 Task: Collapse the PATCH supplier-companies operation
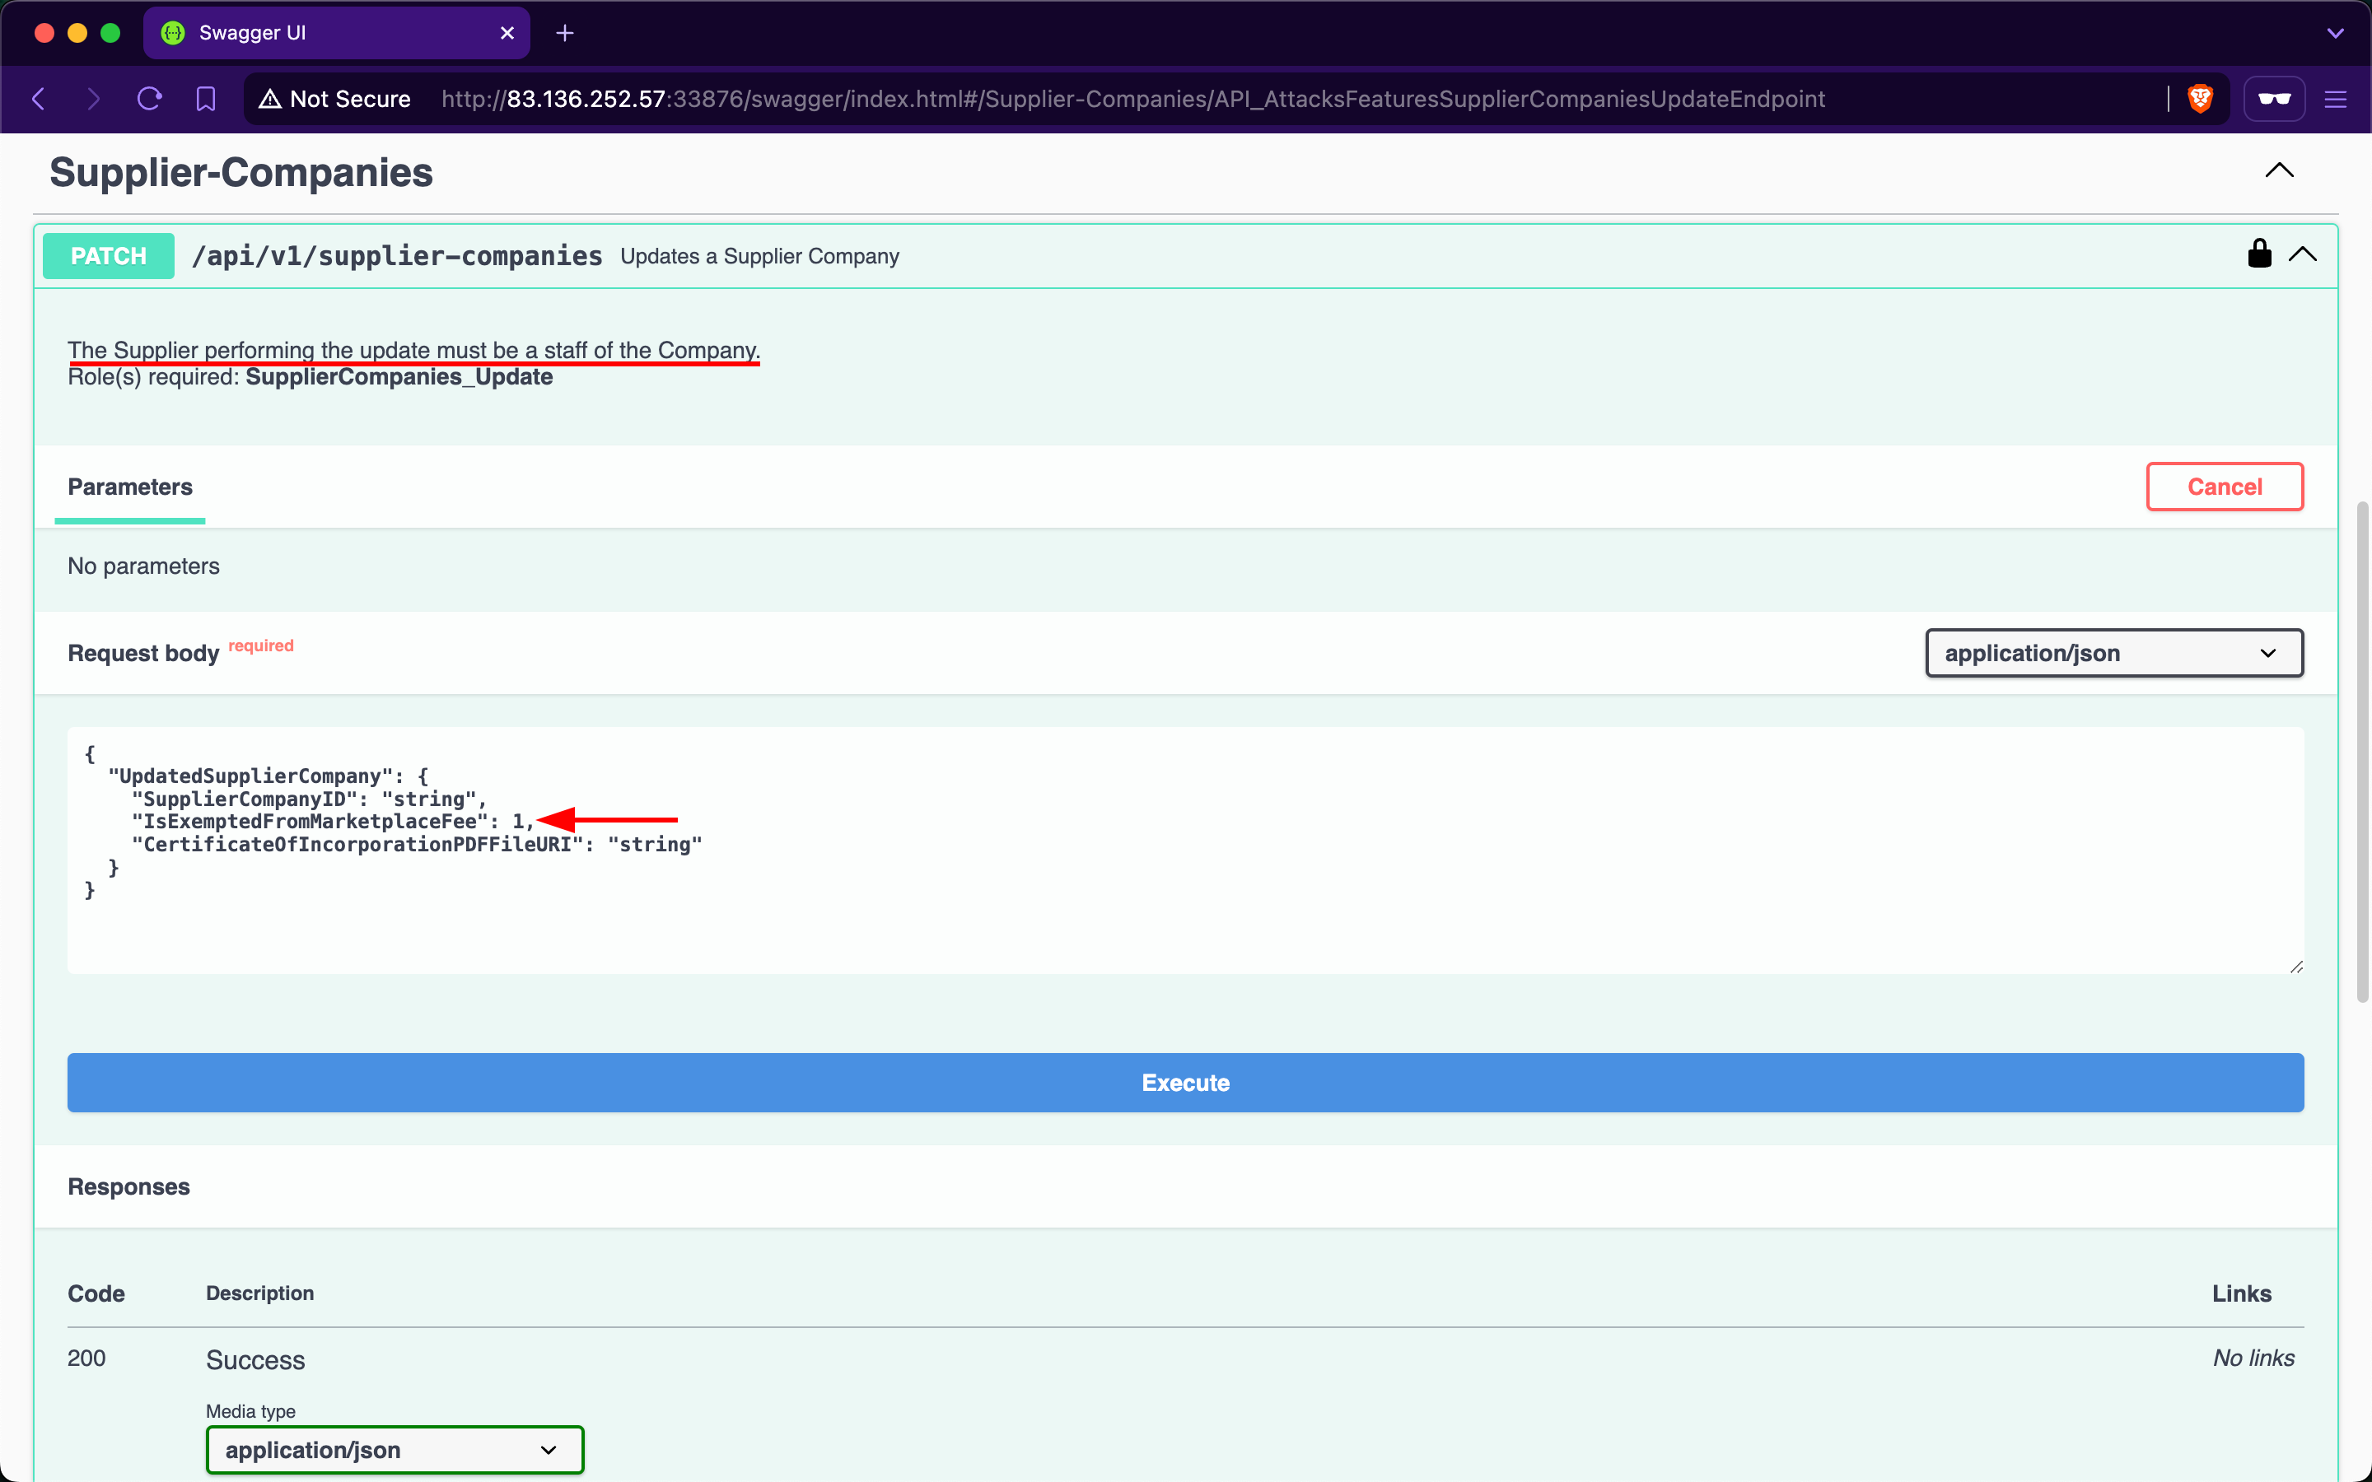tap(2304, 255)
